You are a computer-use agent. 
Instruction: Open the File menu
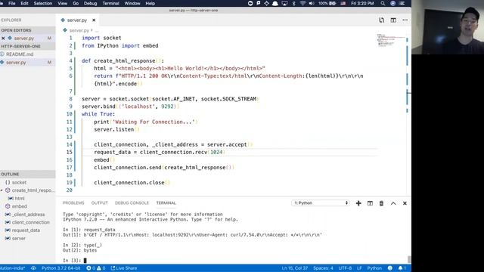12,3
